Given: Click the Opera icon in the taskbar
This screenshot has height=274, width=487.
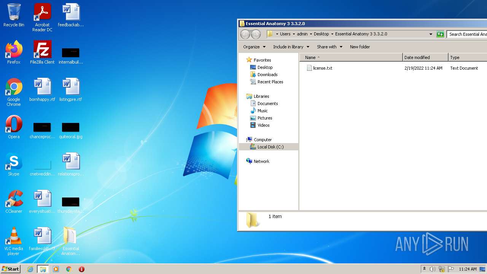Looking at the screenshot, I should point(81,269).
